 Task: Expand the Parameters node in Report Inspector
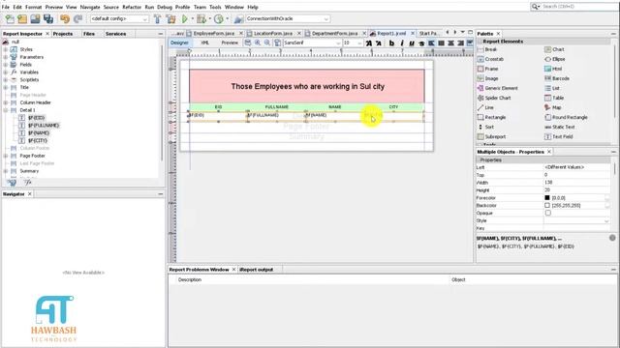tap(6, 57)
